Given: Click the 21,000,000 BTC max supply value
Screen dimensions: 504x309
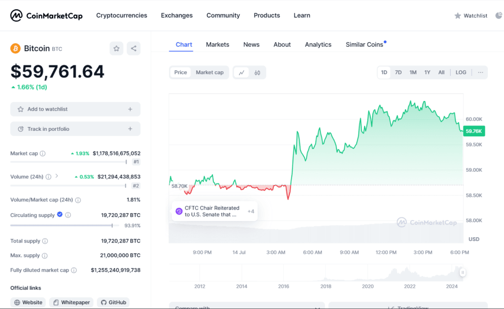Looking at the screenshot, I should (120, 255).
